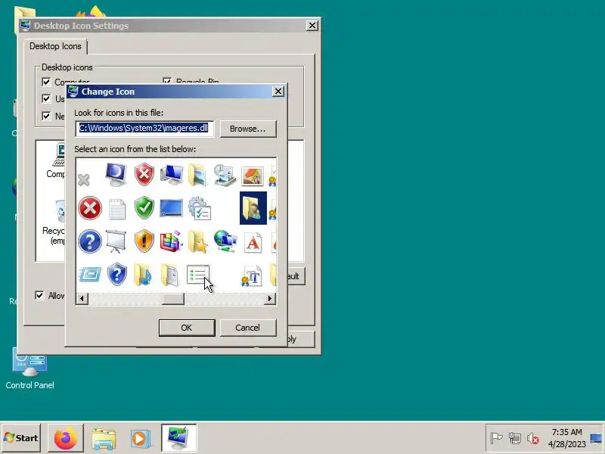Screen dimensions: 605x454
Task: Select the projector screen icon
Action: pos(116,241)
